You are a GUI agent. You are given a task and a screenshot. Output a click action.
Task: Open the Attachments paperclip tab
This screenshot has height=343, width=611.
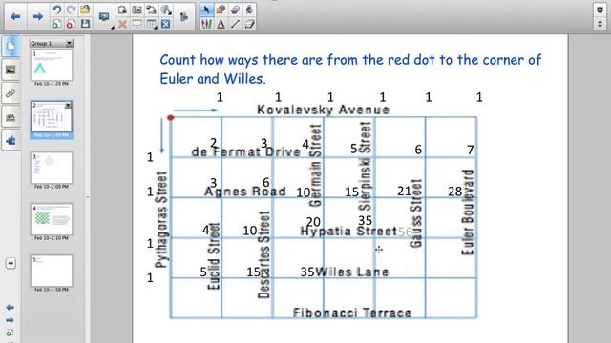[11, 93]
